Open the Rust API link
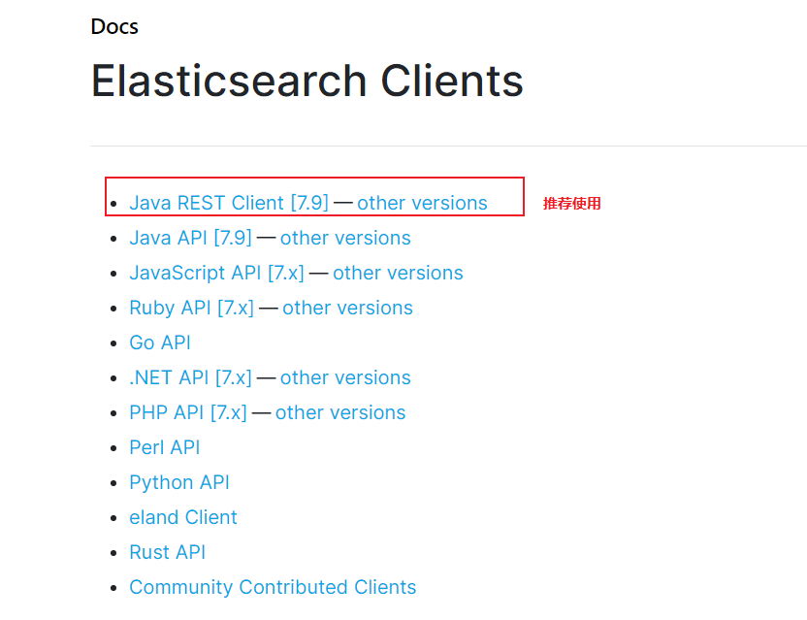 [167, 552]
